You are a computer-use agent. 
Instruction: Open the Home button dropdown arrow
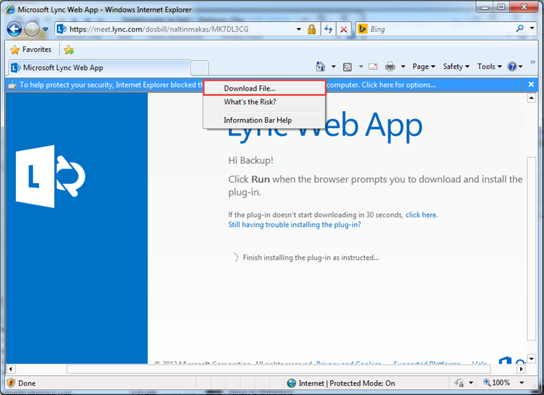[334, 67]
